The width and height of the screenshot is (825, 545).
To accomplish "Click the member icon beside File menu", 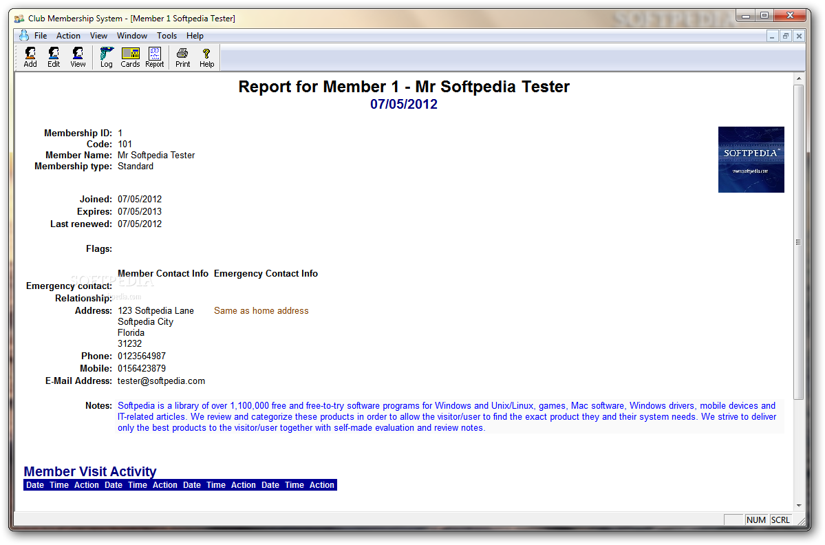I will click(x=23, y=35).
